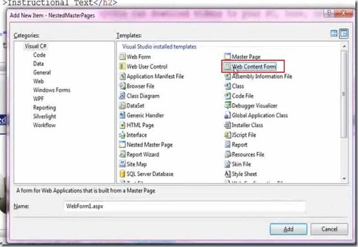Click the Add button

point(288,229)
